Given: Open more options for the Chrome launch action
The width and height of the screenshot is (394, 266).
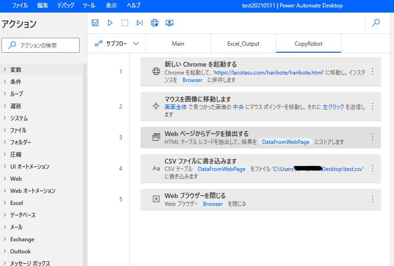Looking at the screenshot, I should (x=372, y=72).
